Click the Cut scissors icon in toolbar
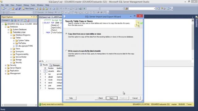This screenshot has height=111, width=198. pos(50,9)
